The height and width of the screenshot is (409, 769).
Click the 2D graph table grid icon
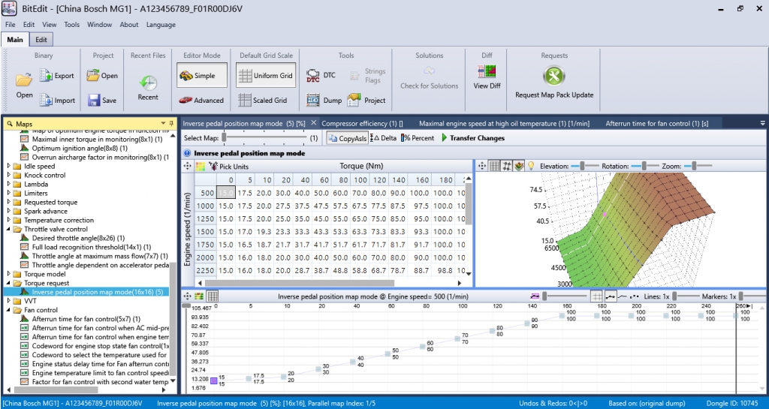213,296
